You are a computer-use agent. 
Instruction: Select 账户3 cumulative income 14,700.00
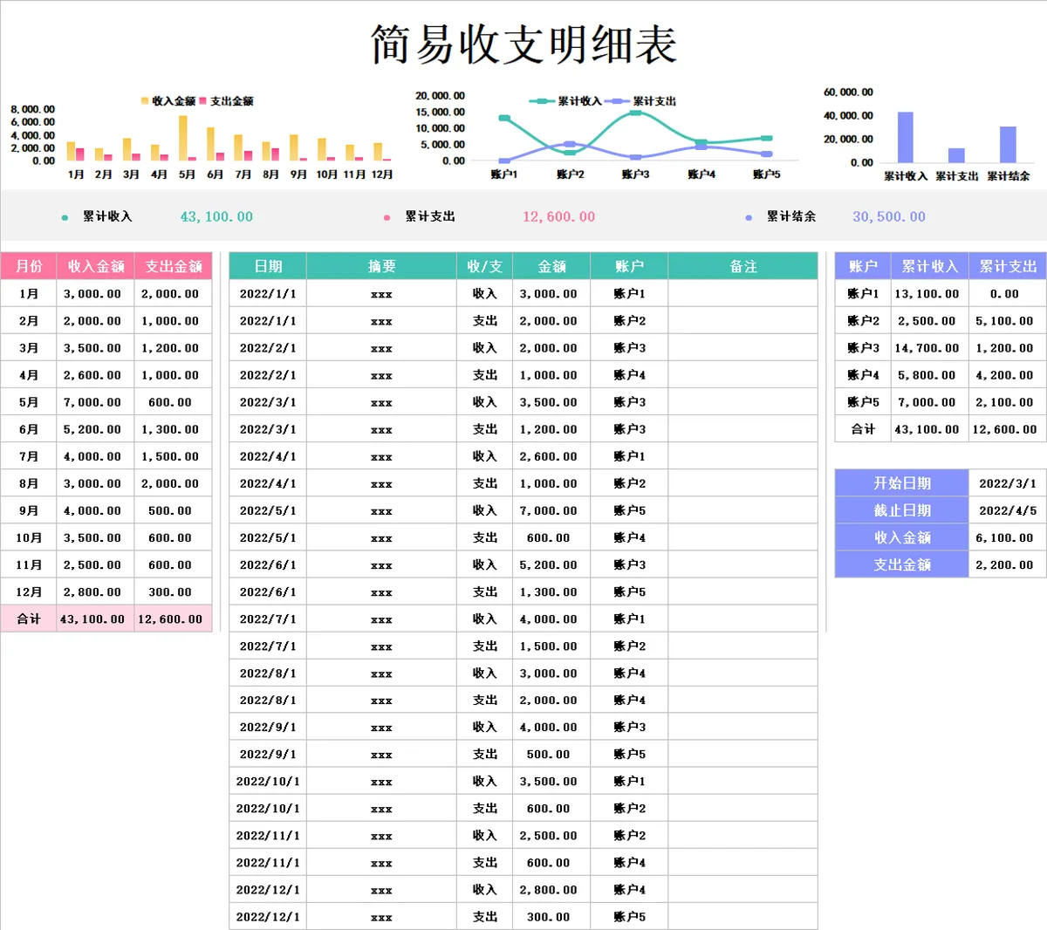point(929,348)
